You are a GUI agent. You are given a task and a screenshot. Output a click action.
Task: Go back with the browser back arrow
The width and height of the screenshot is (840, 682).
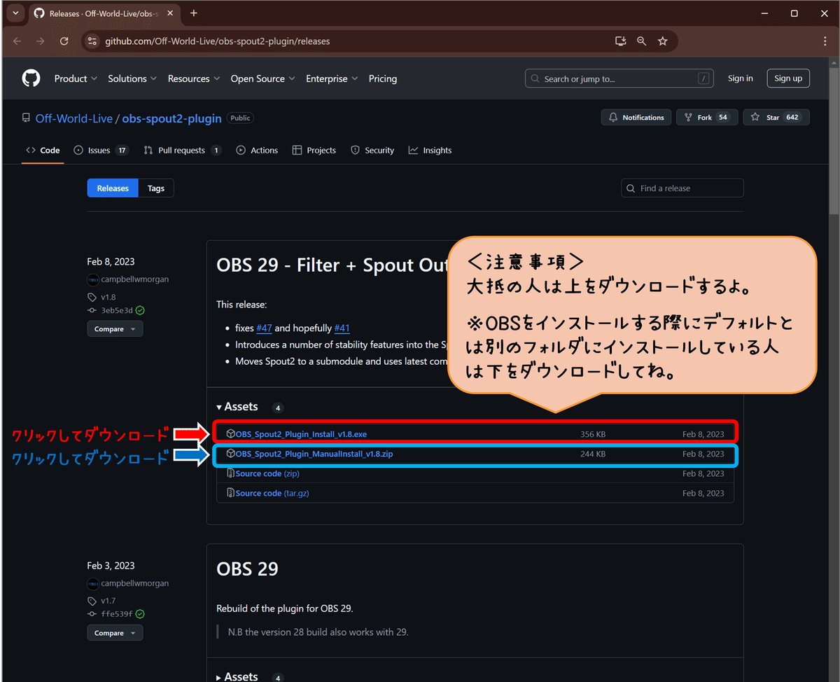coord(17,41)
